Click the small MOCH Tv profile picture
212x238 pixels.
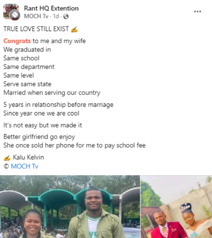[15, 15]
